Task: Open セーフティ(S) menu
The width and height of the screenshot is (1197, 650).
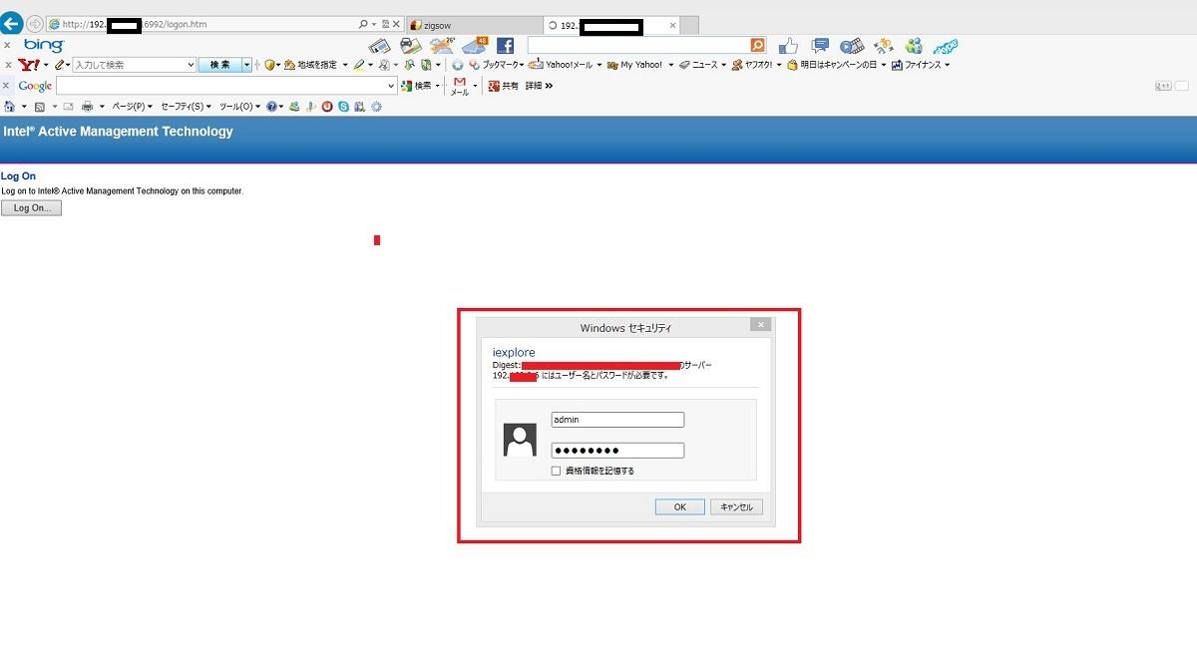Action: coord(187,106)
